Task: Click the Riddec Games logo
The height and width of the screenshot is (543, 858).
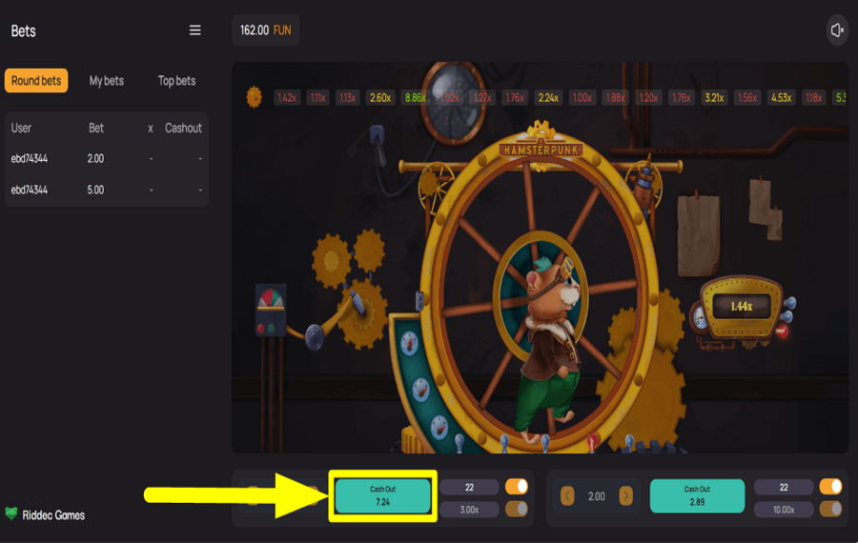Action: [45, 514]
